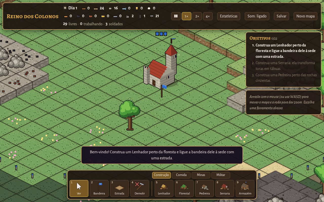Generate a Novo mapa
The width and height of the screenshot is (324, 202).
coord(306,16)
